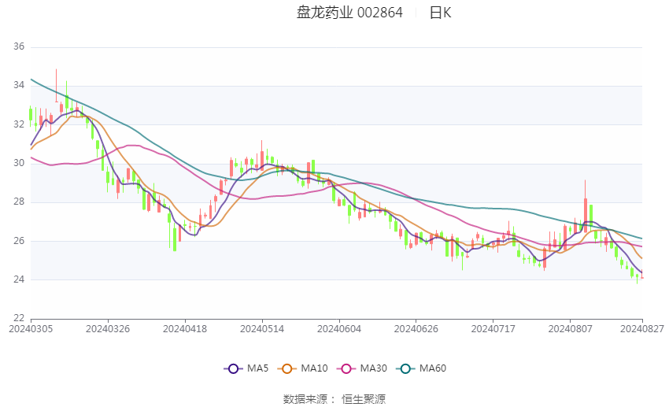The width and height of the screenshot is (669, 407).
Task: Click y-axis value 28
Action: (x=19, y=202)
